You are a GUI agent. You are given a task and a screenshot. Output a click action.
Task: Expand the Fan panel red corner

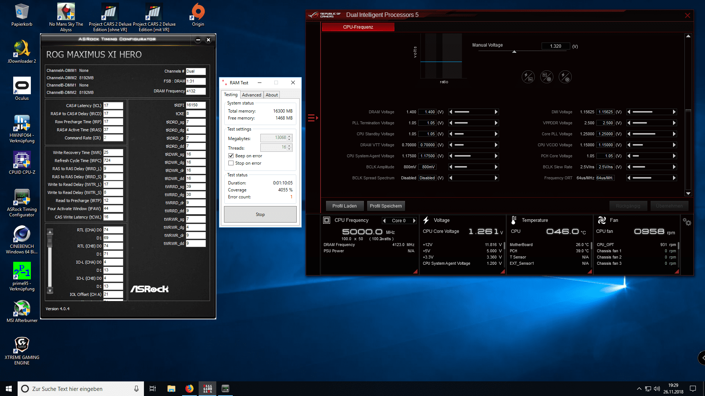pos(677,272)
